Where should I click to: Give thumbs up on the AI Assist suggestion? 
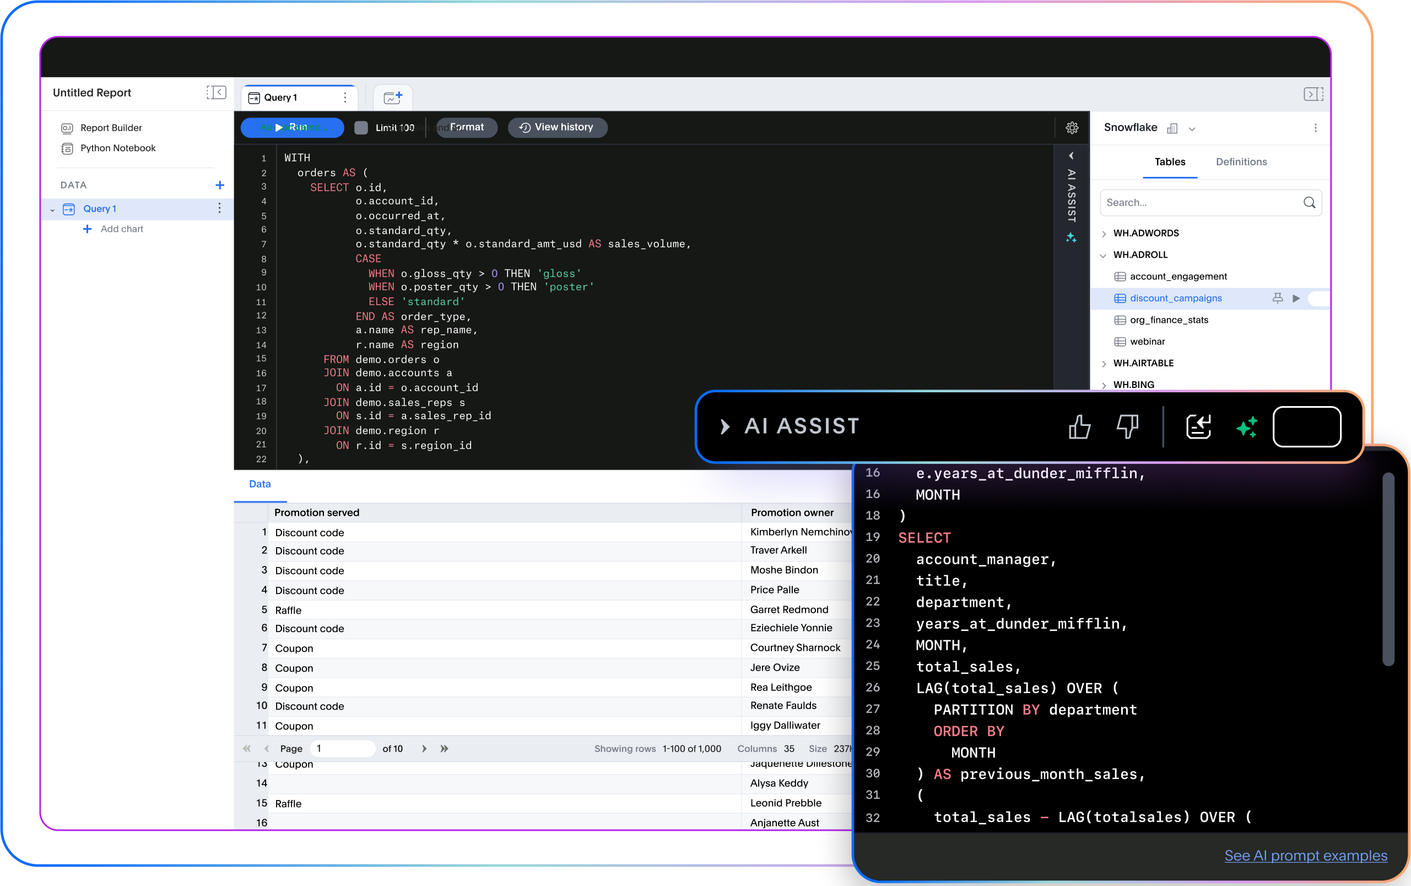click(1079, 426)
